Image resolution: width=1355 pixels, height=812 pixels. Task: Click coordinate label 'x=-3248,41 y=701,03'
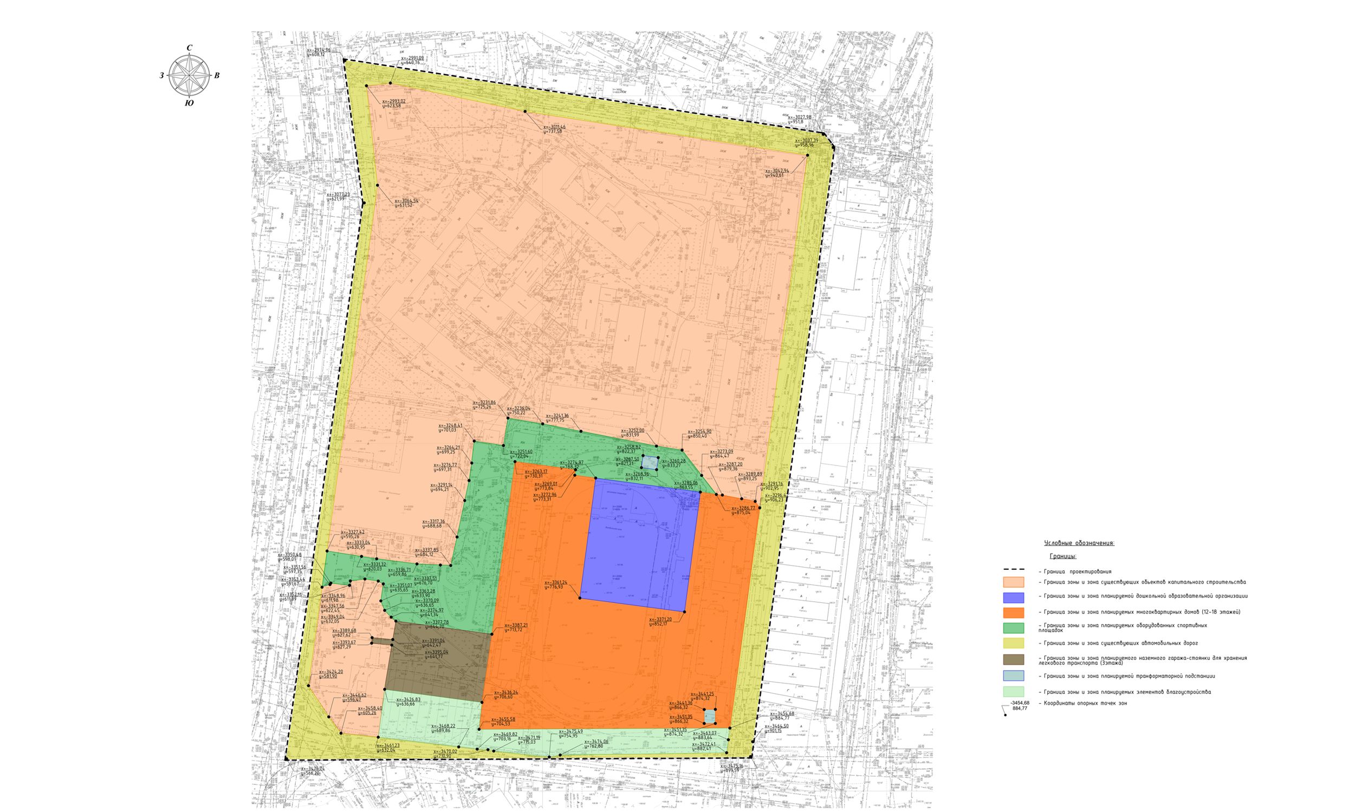tap(450, 428)
